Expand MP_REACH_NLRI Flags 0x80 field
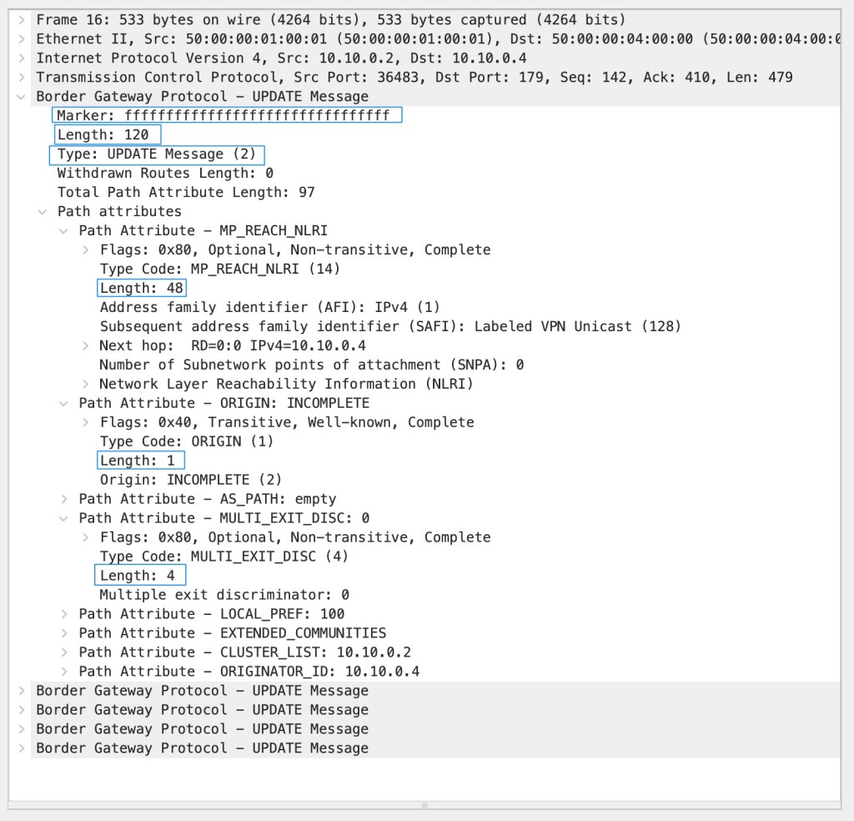This screenshot has height=821, width=854. point(86,249)
